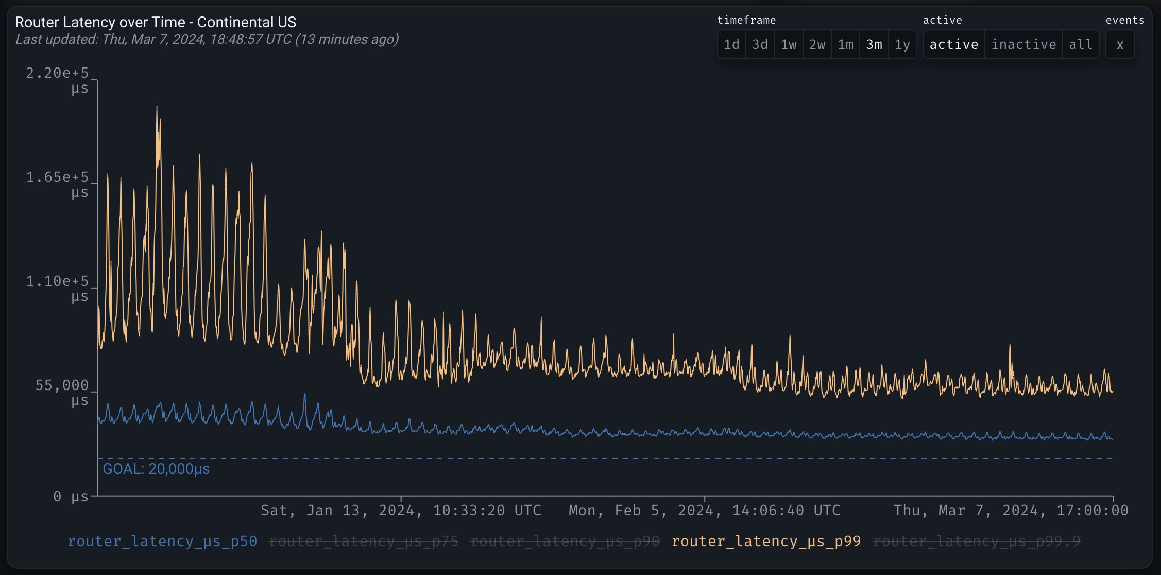Set timeframe to 2w
This screenshot has height=575, width=1161.
click(817, 45)
